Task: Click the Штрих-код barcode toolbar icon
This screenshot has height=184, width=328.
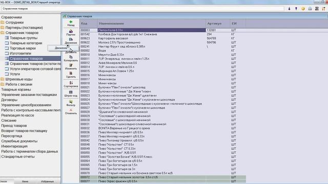Action: click(71, 92)
